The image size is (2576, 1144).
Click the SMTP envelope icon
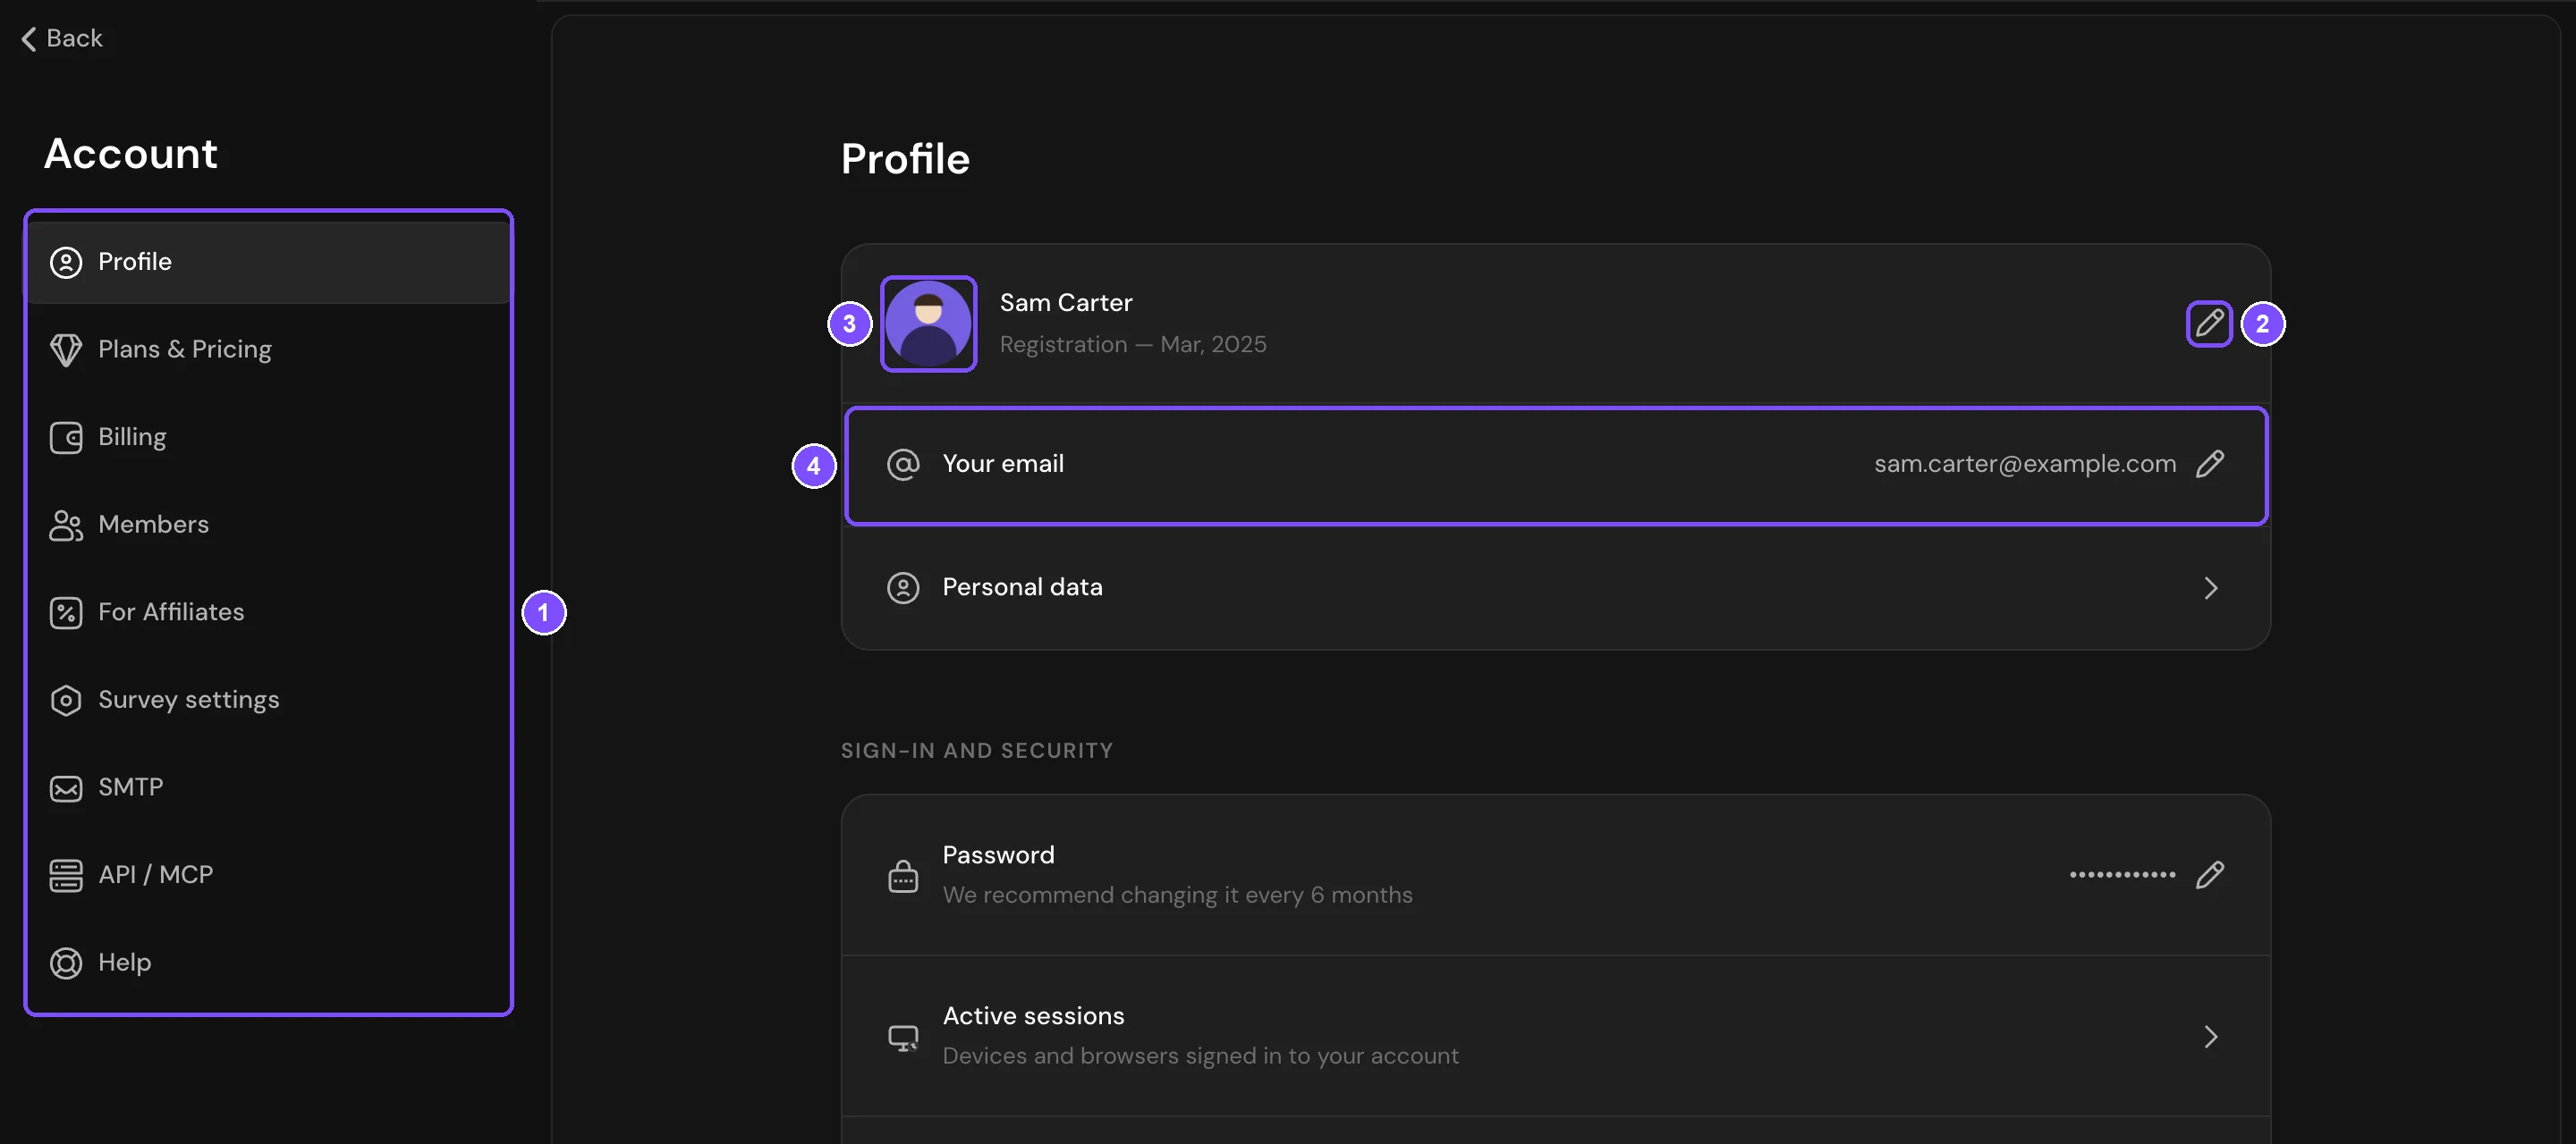(66, 788)
